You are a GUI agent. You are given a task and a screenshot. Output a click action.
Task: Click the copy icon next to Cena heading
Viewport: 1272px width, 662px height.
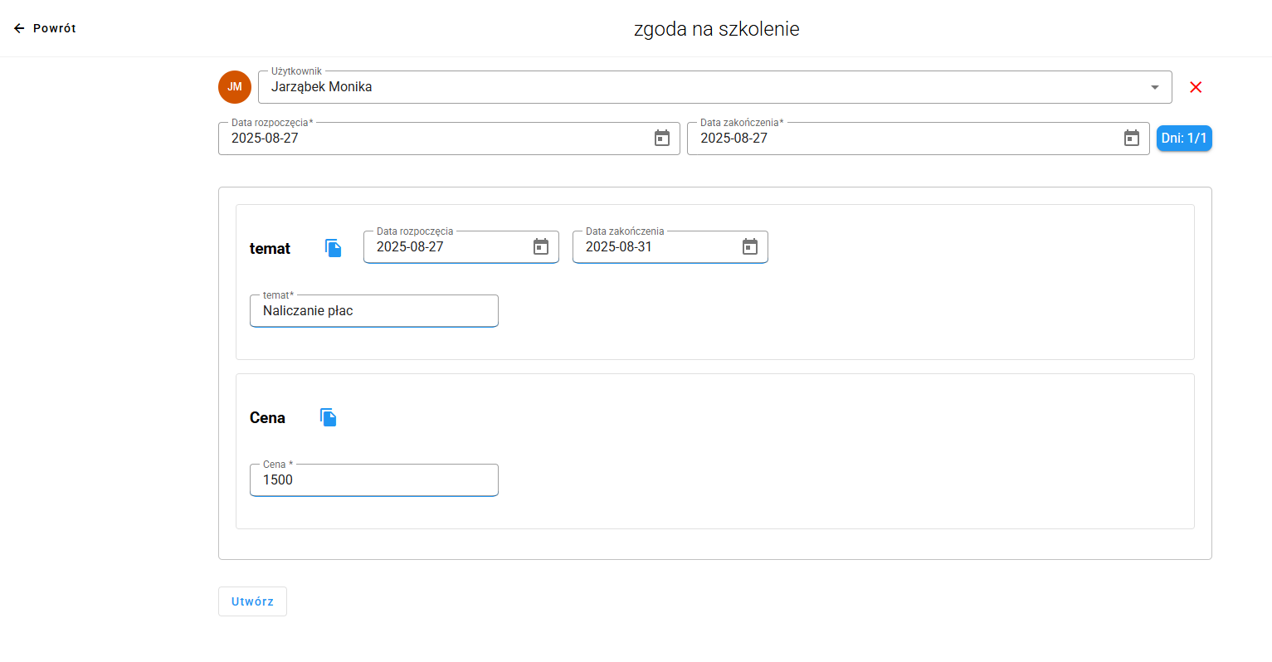(329, 417)
